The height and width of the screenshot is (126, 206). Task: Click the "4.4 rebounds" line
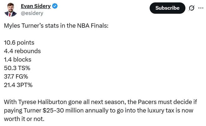pos(22,51)
